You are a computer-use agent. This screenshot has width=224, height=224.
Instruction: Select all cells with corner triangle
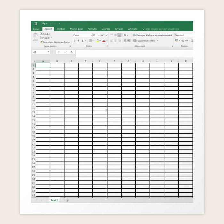(x=34, y=61)
